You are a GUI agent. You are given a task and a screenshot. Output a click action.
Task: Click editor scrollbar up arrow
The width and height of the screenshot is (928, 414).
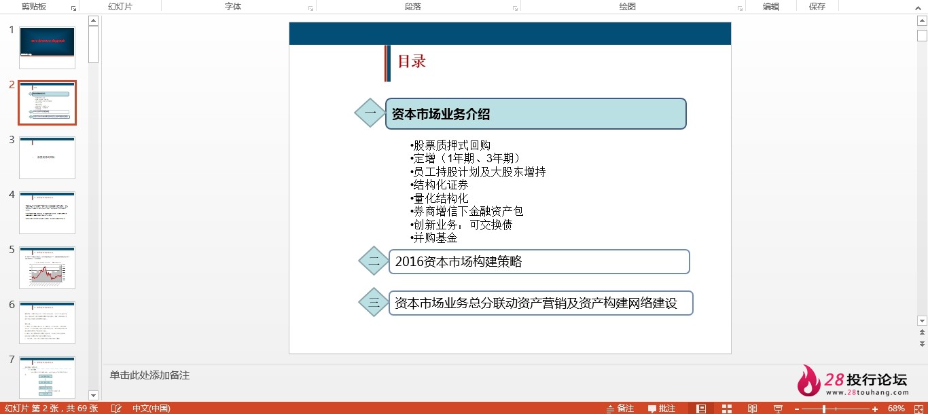point(922,20)
